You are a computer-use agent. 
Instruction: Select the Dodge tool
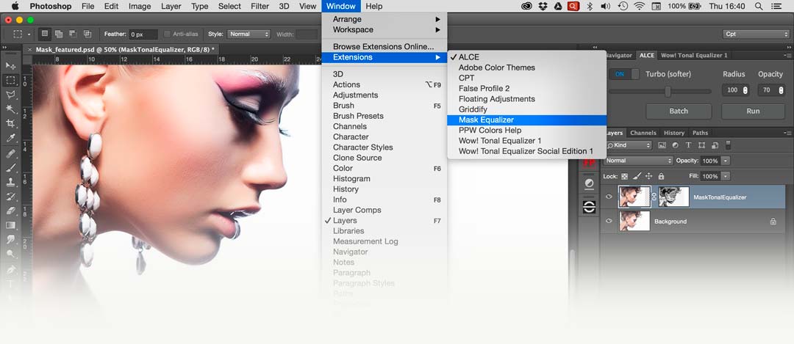(10, 254)
